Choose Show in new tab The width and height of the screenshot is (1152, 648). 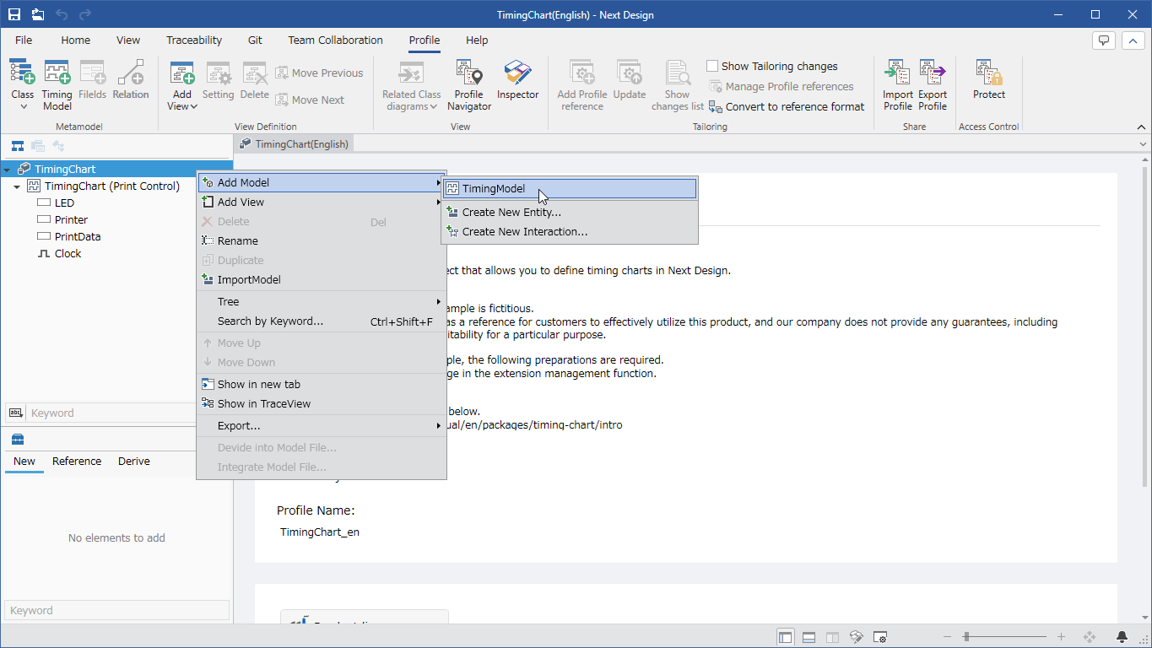[322, 384]
